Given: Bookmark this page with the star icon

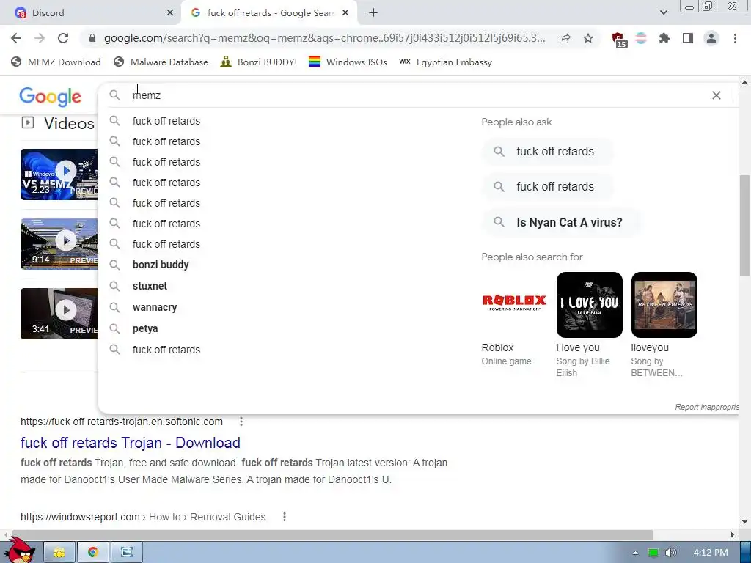Looking at the screenshot, I should click(x=588, y=38).
